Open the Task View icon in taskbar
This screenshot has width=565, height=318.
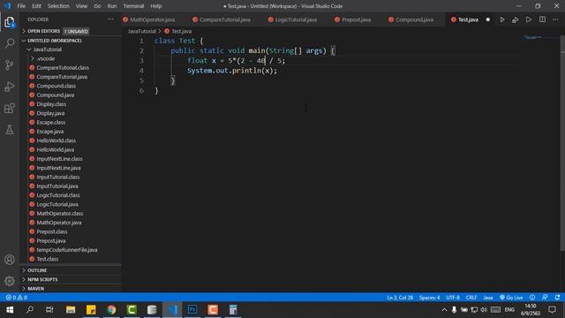(49, 310)
